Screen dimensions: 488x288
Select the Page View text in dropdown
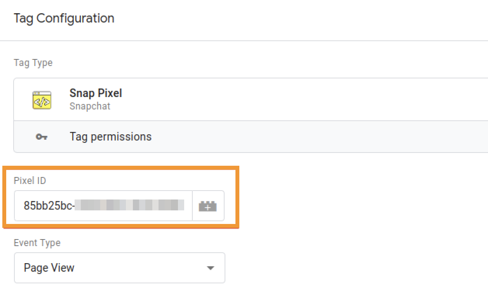coord(49,268)
